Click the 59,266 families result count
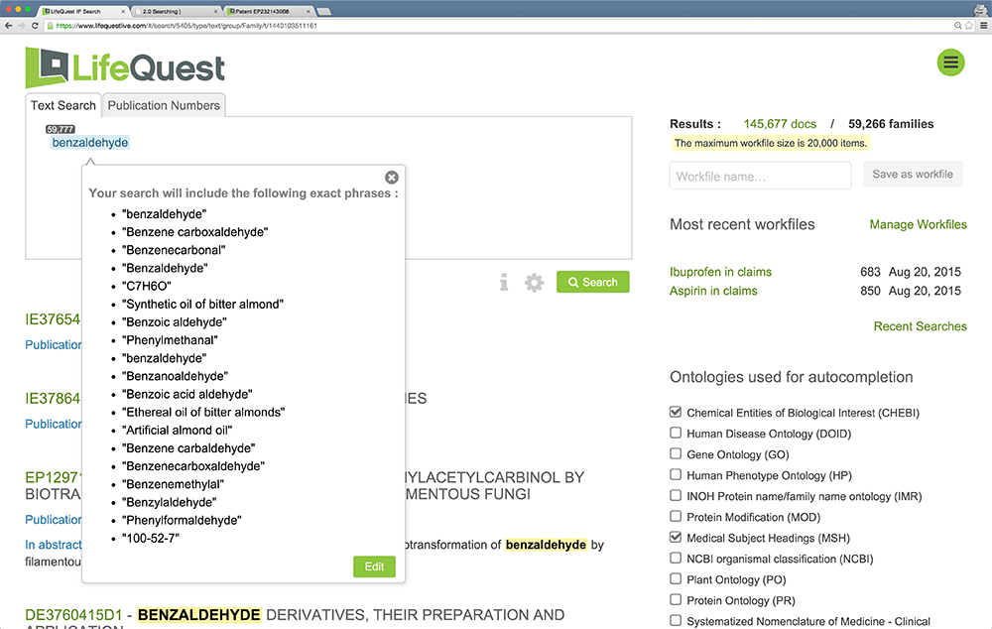 pyautogui.click(x=891, y=124)
